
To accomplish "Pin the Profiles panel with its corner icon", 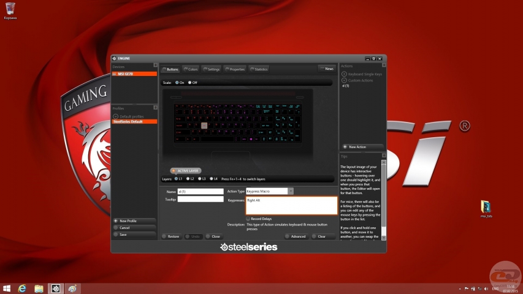I will point(155,107).
